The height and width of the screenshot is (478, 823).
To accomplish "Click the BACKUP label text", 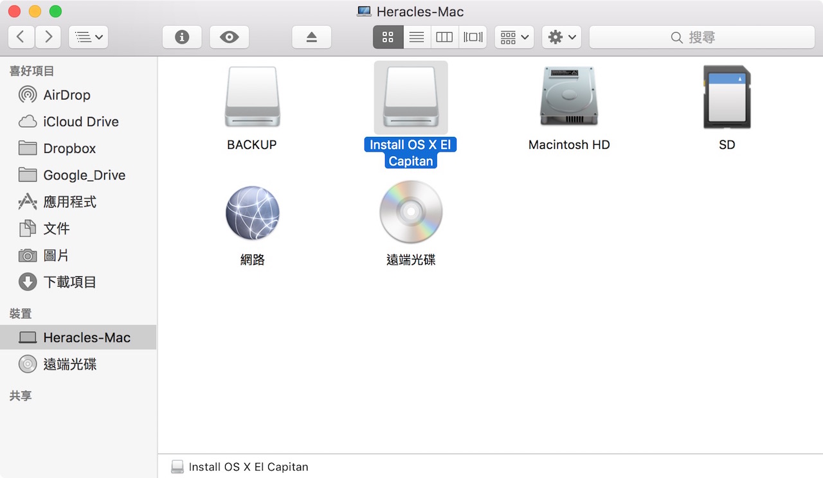I will [252, 145].
